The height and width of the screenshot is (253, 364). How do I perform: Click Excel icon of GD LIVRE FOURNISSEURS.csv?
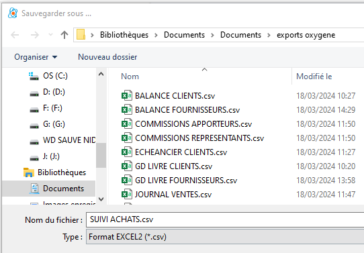pyautogui.click(x=127, y=180)
